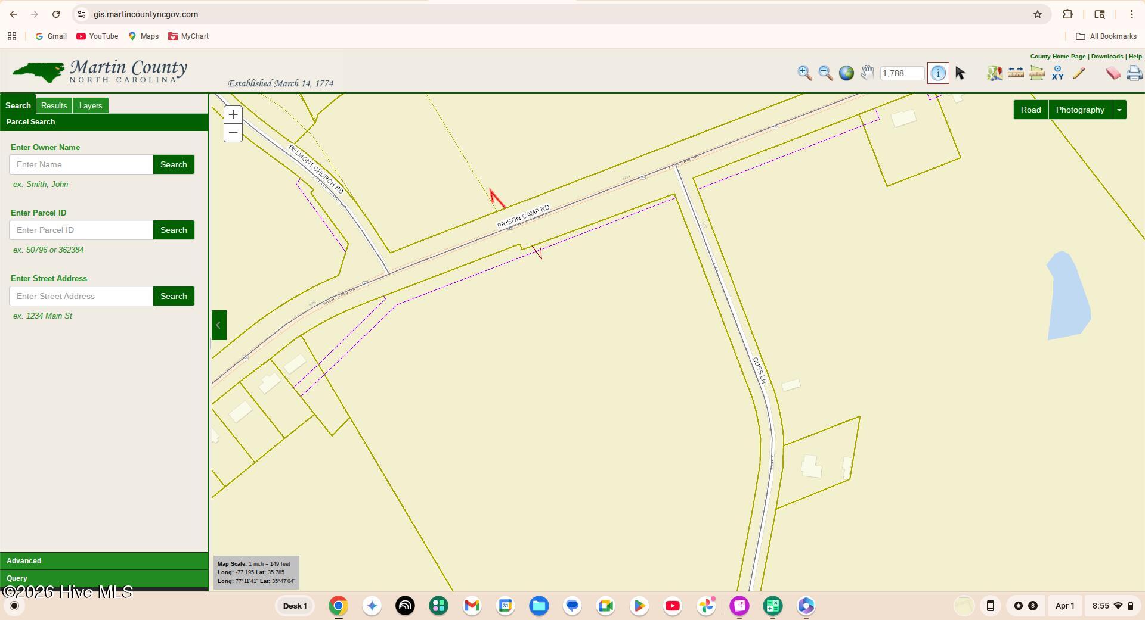Click the print map icon
This screenshot has width=1145, height=620.
(x=1134, y=73)
